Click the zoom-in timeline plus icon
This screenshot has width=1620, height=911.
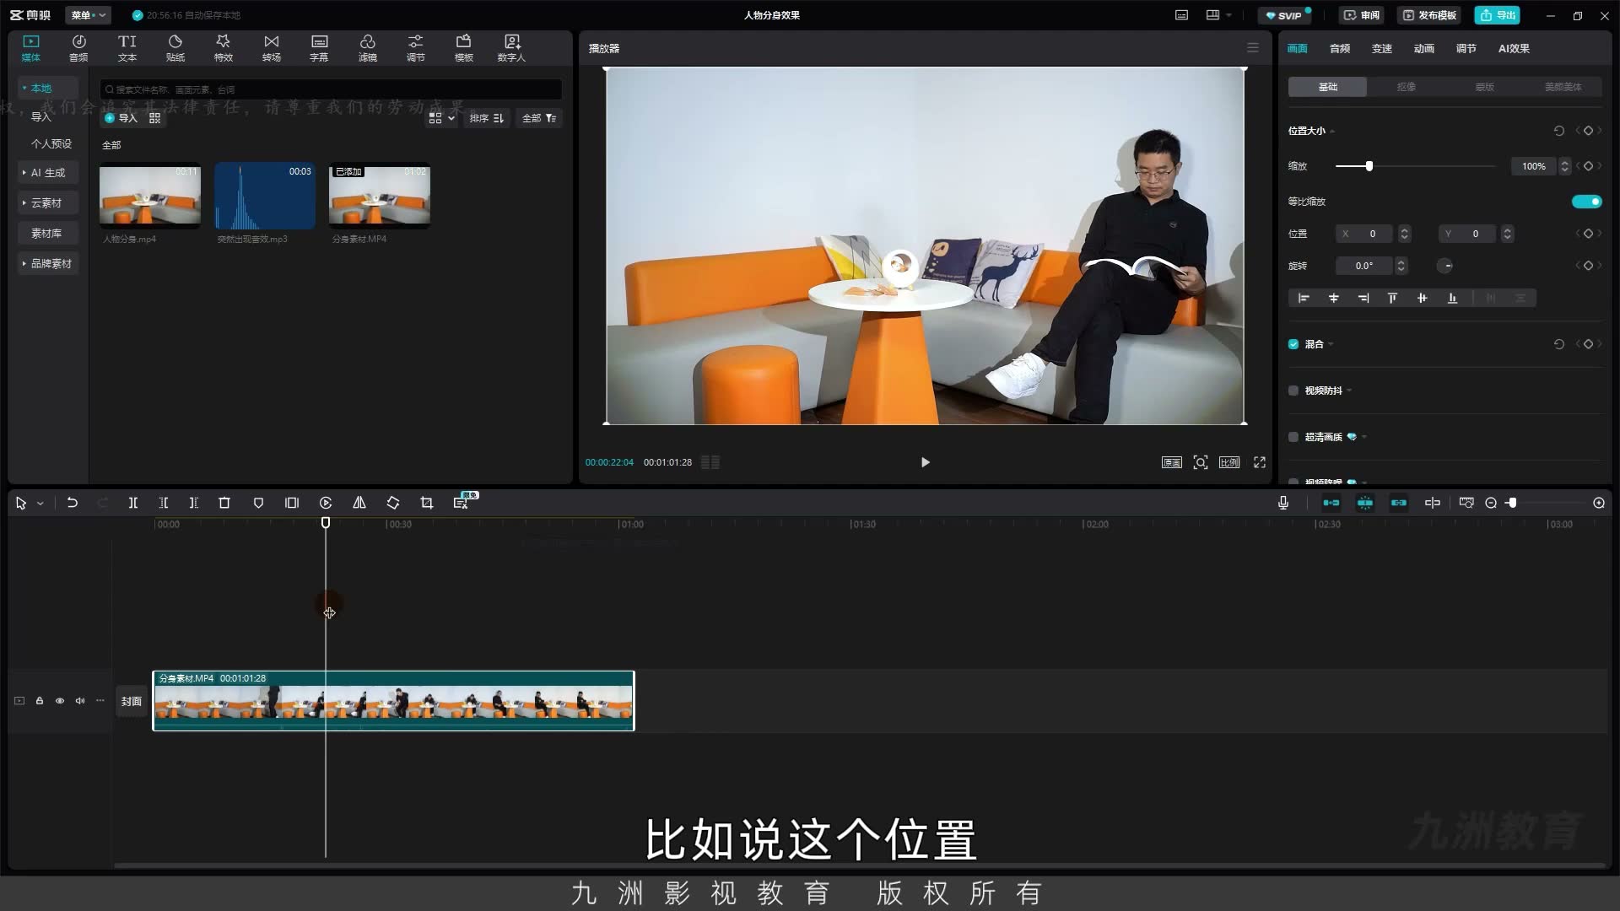pyautogui.click(x=1599, y=503)
